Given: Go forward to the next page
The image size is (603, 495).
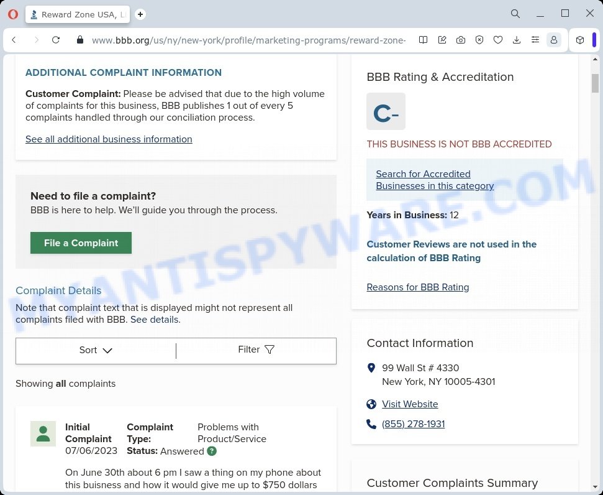Looking at the screenshot, I should coord(36,40).
